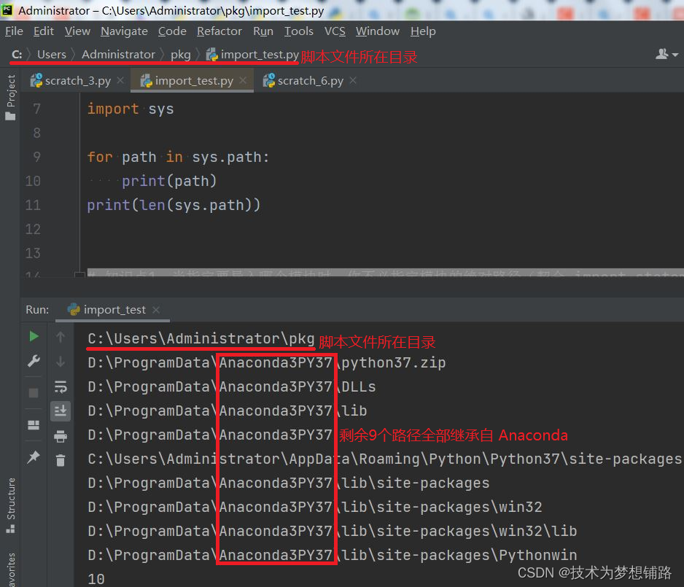
Task: Open the Navigate menu
Action: click(124, 31)
